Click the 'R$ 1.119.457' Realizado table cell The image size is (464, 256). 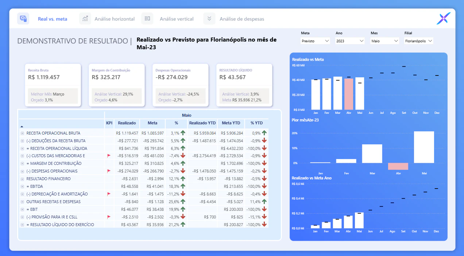click(x=127, y=133)
